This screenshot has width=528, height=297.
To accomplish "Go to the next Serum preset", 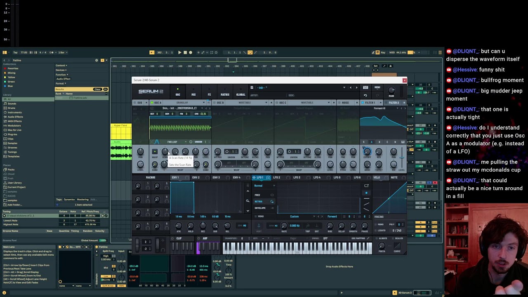I will click(x=357, y=87).
